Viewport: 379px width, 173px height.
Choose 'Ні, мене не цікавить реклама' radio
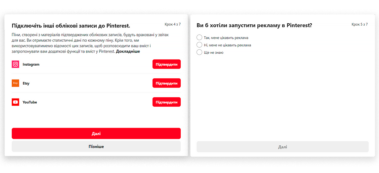pyautogui.click(x=199, y=45)
